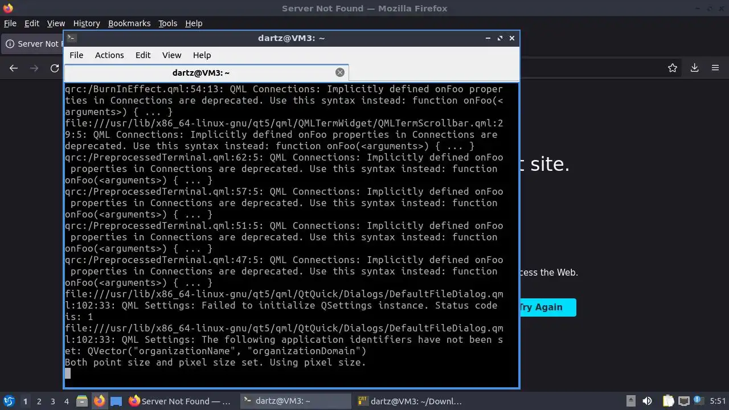This screenshot has width=729, height=410.
Task: Open the Lubuntu application menu
Action: pyautogui.click(x=9, y=401)
